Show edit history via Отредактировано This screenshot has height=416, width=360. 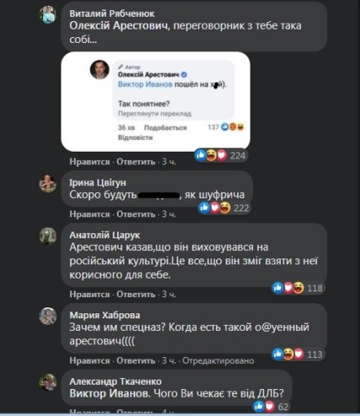tap(218, 360)
